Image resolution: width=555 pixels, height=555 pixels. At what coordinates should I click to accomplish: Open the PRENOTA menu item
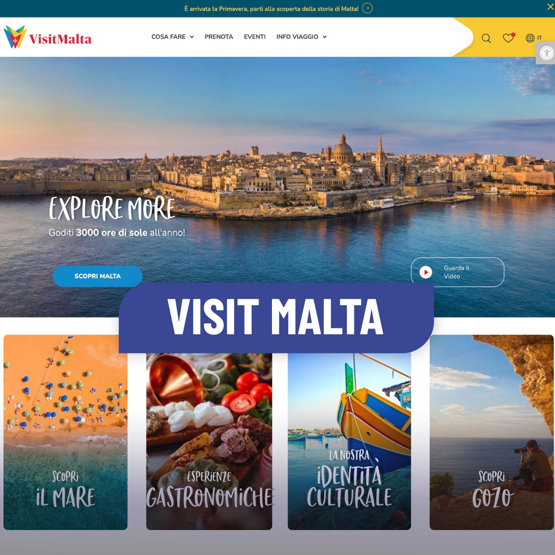[x=219, y=37]
